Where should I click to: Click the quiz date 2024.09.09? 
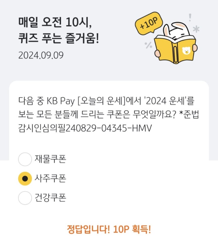pos(41,55)
